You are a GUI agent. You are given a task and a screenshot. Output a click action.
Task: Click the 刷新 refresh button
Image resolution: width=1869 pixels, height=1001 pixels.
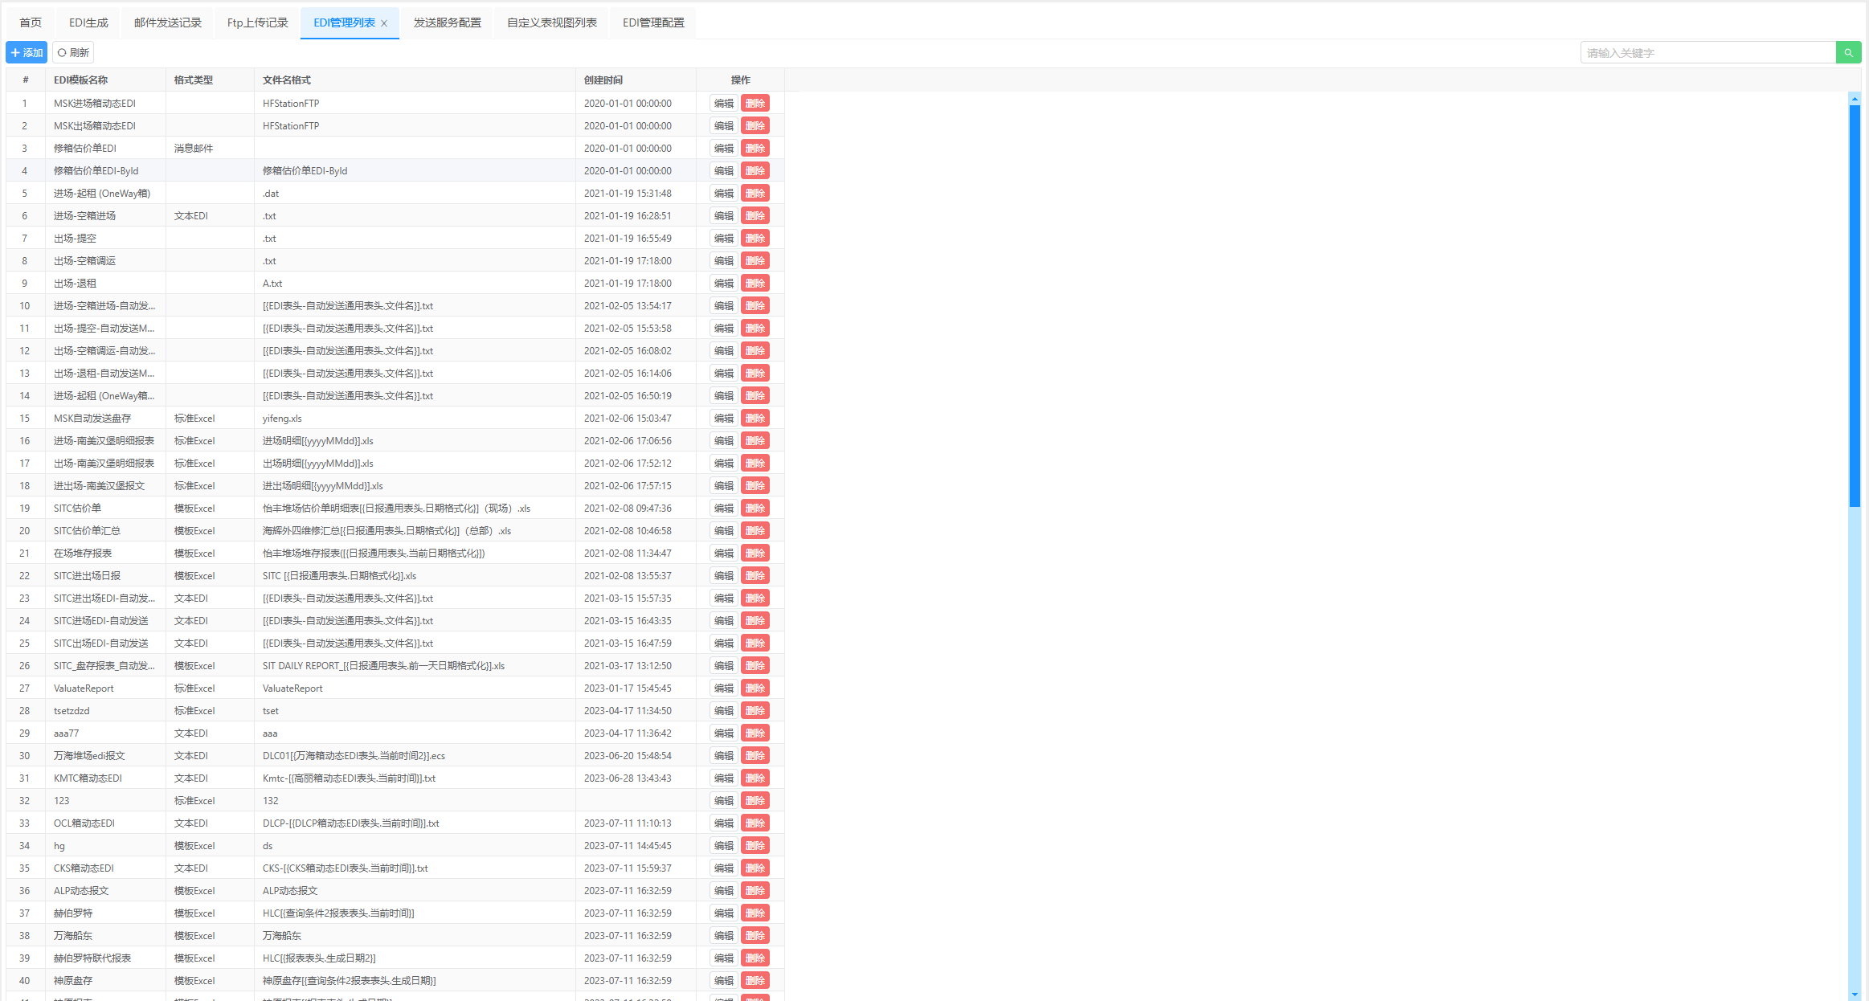(73, 53)
